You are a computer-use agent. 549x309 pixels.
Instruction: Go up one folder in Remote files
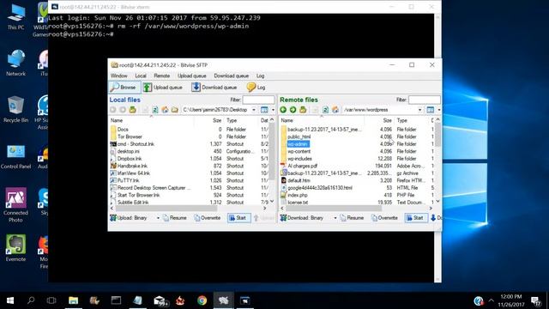pos(303,110)
